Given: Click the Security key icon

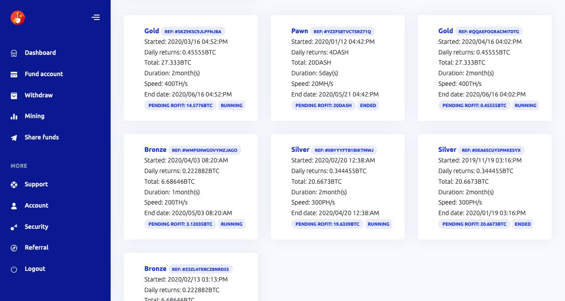Looking at the screenshot, I should pos(14,227).
